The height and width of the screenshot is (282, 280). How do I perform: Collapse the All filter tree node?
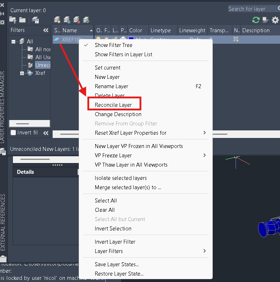tap(13, 42)
